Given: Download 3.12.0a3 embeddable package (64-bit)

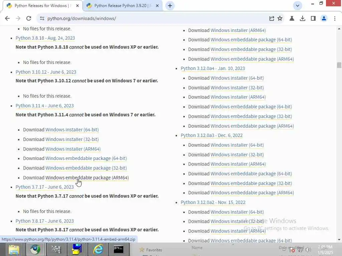Looking at the screenshot, I should pos(251,174).
